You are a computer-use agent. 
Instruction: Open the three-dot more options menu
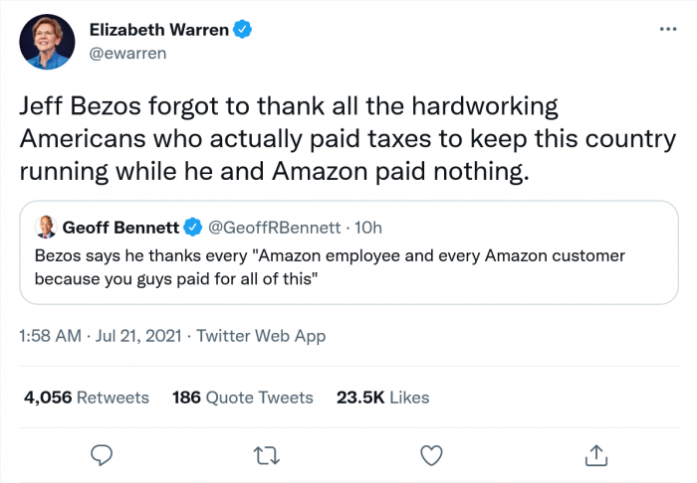668,30
